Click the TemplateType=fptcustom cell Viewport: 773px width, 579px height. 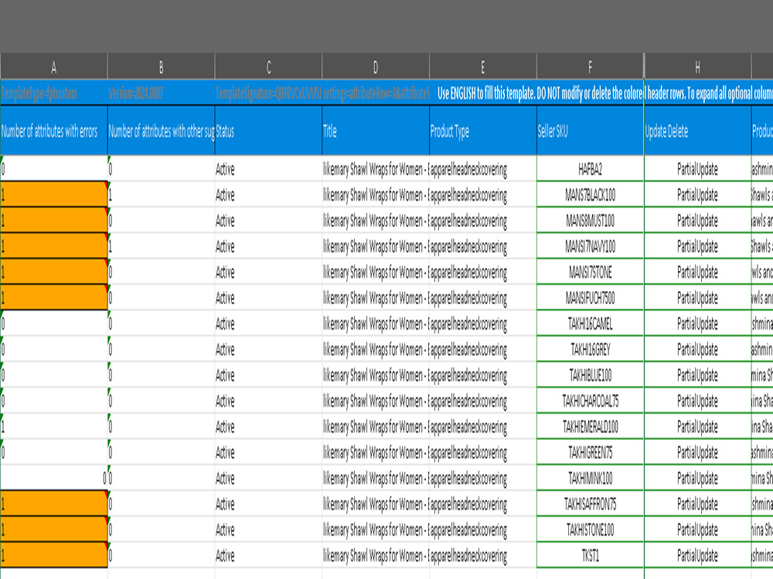click(54, 93)
